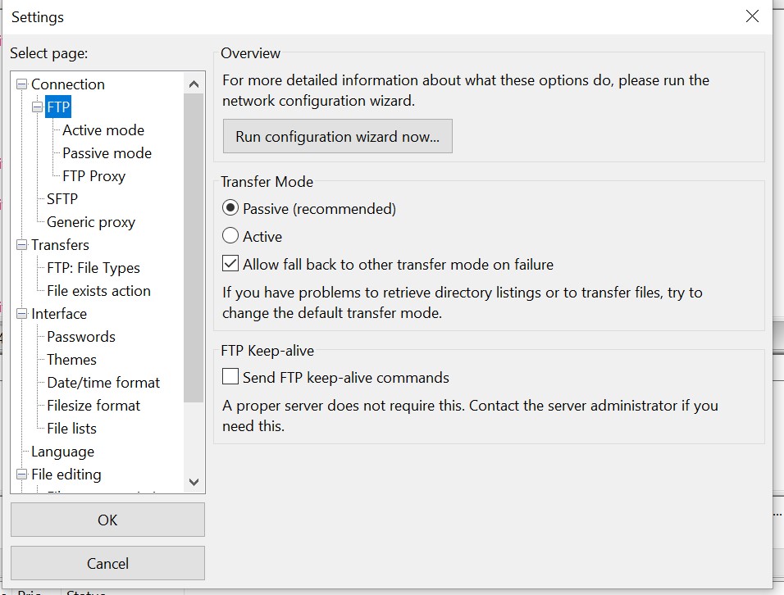The width and height of the screenshot is (784, 595).
Task: Close the Settings dialog with X
Action: (751, 16)
